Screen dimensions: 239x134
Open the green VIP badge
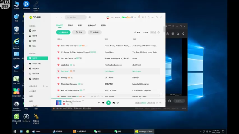(x=124, y=18)
